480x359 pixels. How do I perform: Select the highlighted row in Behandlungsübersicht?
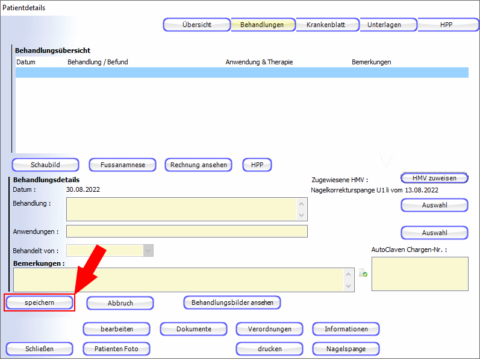click(241, 73)
